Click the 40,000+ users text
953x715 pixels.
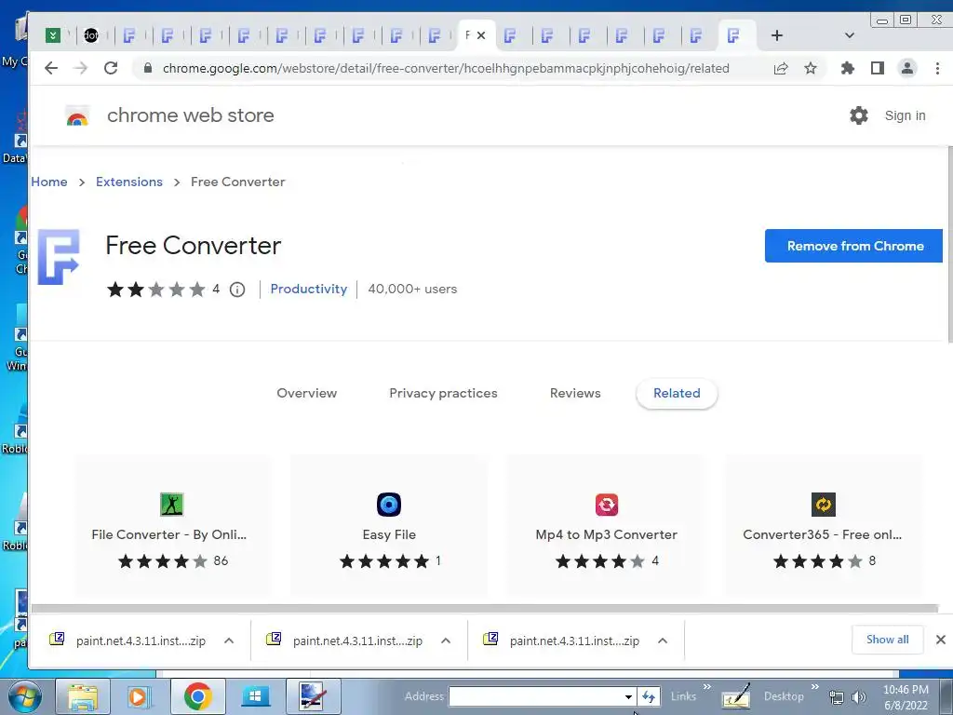412,289
